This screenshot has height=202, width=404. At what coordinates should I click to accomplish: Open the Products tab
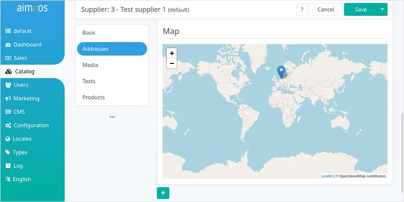click(x=112, y=97)
